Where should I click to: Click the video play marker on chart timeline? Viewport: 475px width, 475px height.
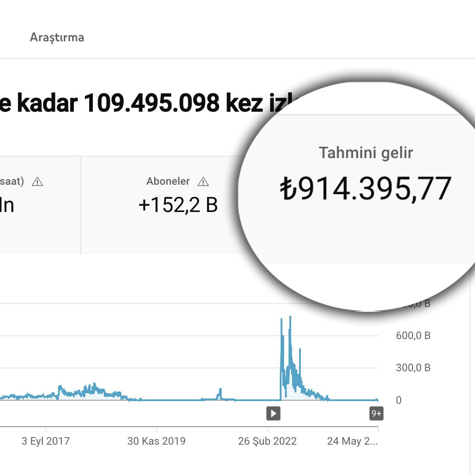pyautogui.click(x=273, y=413)
